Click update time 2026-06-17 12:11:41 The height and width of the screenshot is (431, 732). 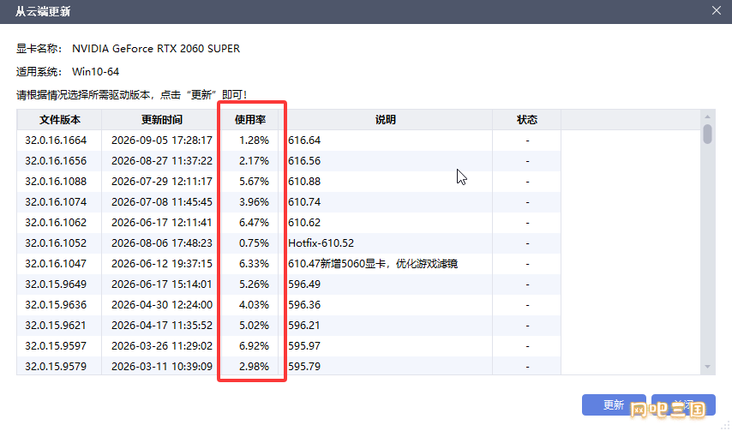click(161, 223)
